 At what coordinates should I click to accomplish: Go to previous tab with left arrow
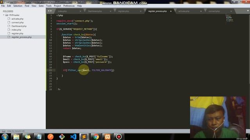click(48, 11)
